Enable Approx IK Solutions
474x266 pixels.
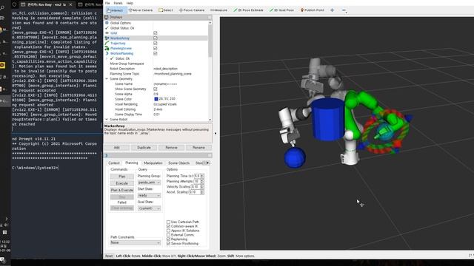[x=168, y=231]
